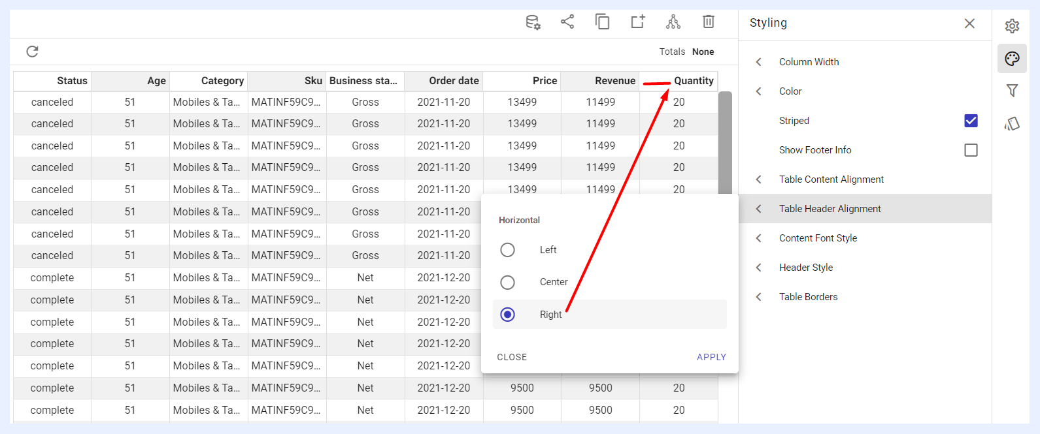Expand Content Font Style settings
1040x434 pixels.
point(865,238)
